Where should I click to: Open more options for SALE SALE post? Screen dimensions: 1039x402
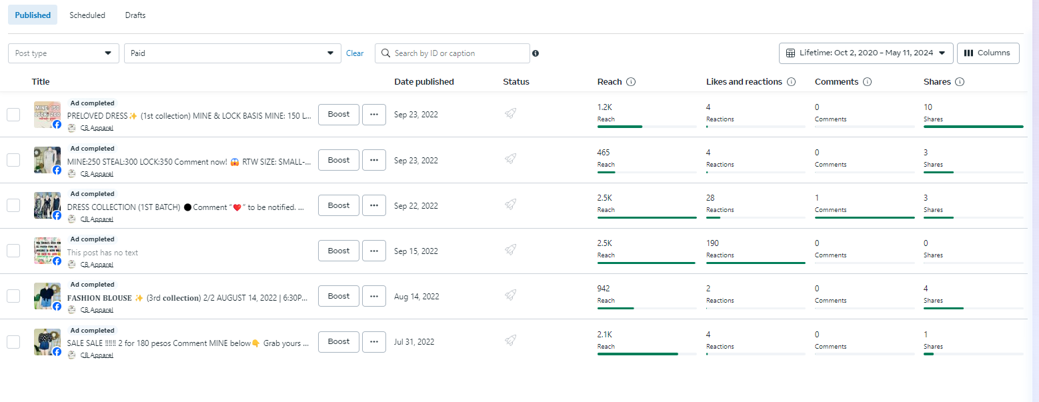point(374,341)
